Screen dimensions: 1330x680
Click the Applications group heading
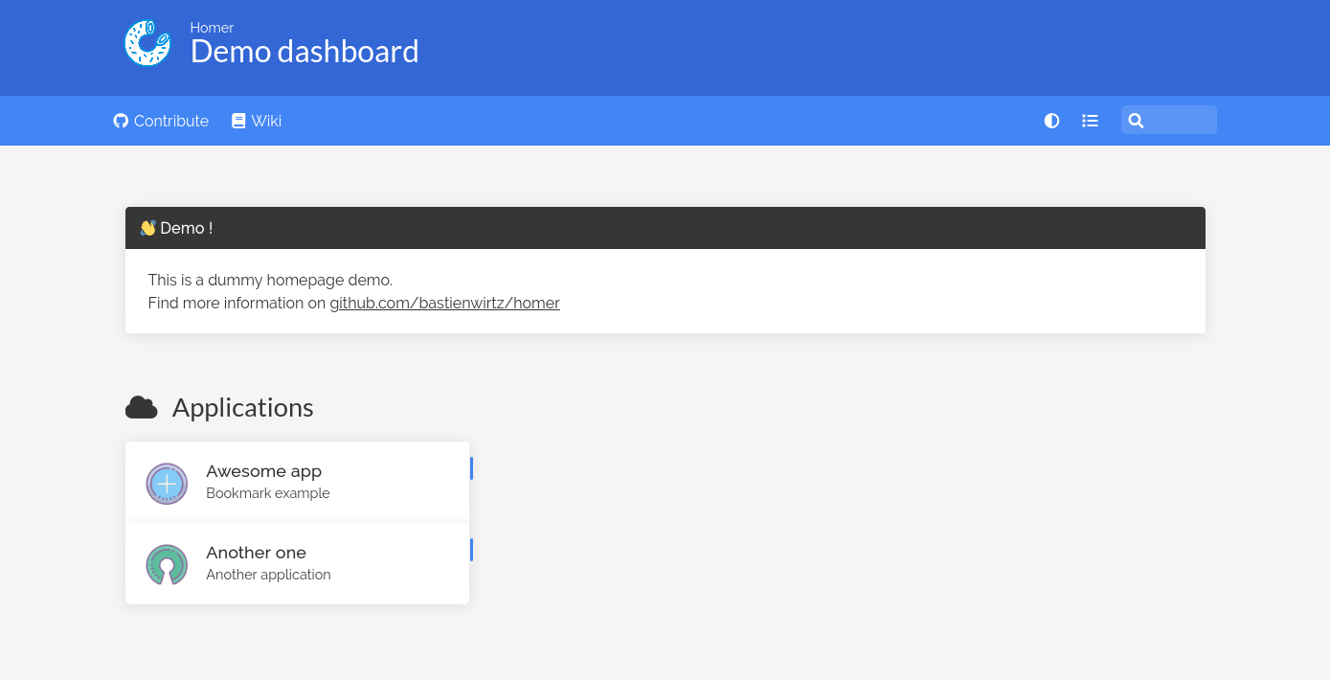click(x=242, y=408)
